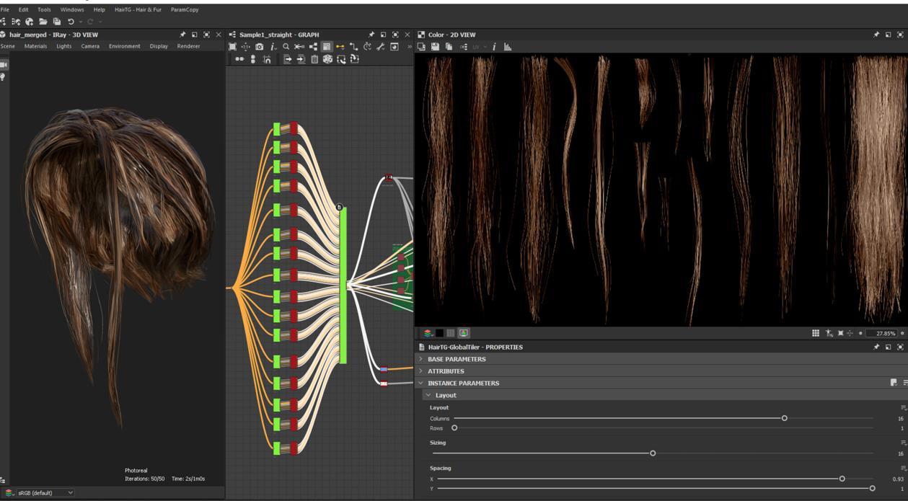
Task: Expand the ATTRIBUTES section
Action: (446, 371)
